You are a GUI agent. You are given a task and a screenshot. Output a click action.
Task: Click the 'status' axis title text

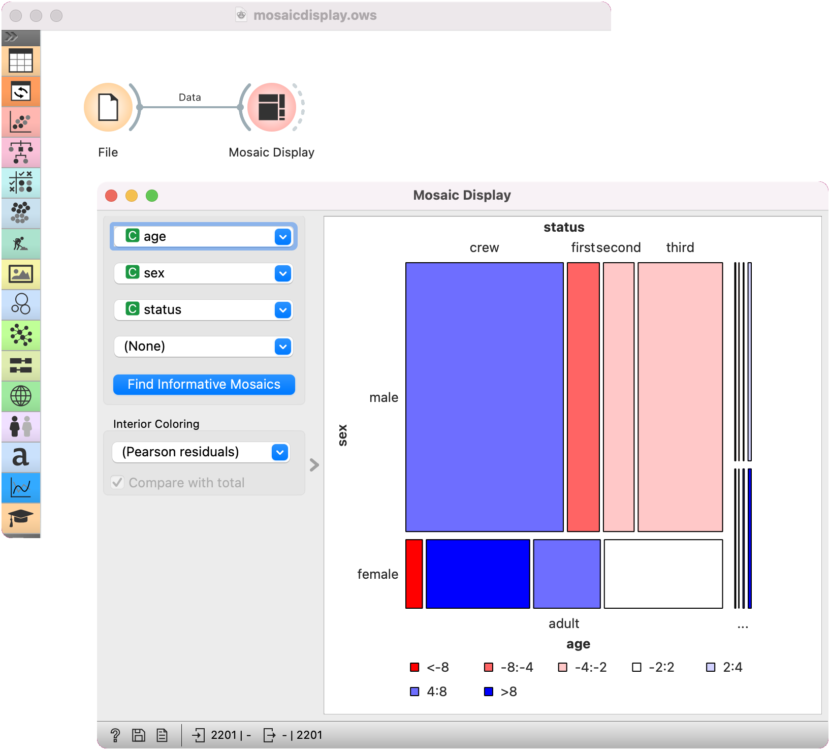(564, 227)
